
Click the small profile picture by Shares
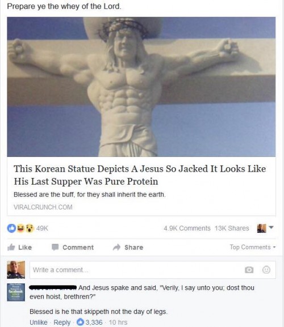(x=262, y=228)
